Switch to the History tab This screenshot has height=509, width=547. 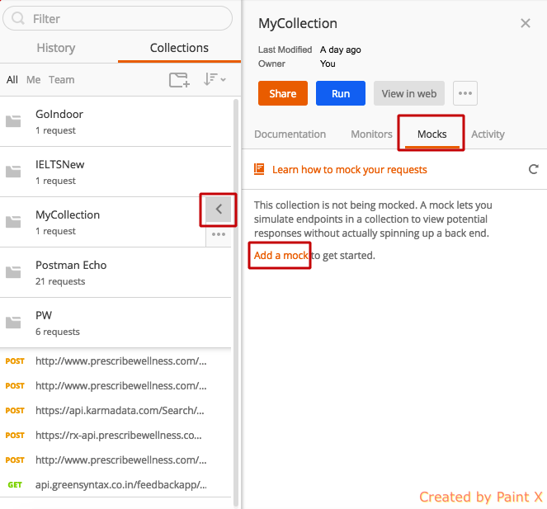pyautogui.click(x=56, y=49)
